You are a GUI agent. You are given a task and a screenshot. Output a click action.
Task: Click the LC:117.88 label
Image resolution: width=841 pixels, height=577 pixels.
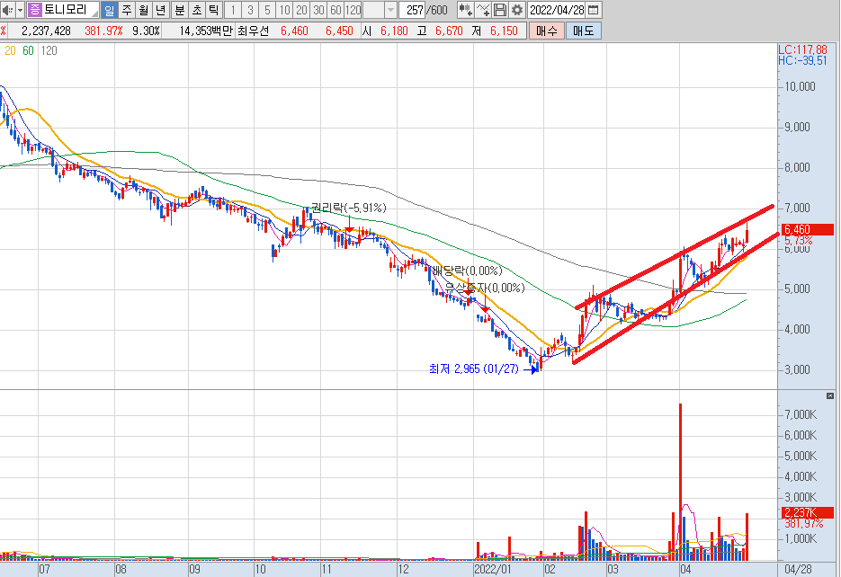click(802, 49)
